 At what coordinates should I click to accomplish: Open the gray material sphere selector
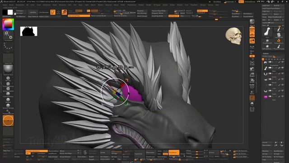8,69
